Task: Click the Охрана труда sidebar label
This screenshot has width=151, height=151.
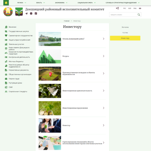Action: [14, 79]
